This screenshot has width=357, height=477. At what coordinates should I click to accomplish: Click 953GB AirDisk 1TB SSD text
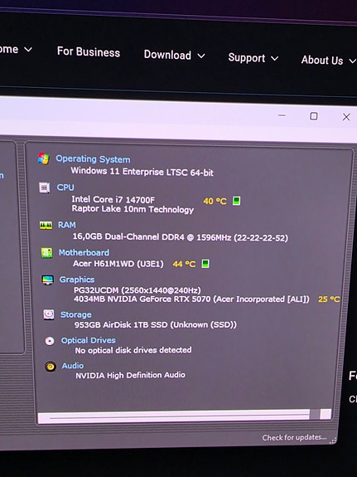pyautogui.click(x=155, y=324)
